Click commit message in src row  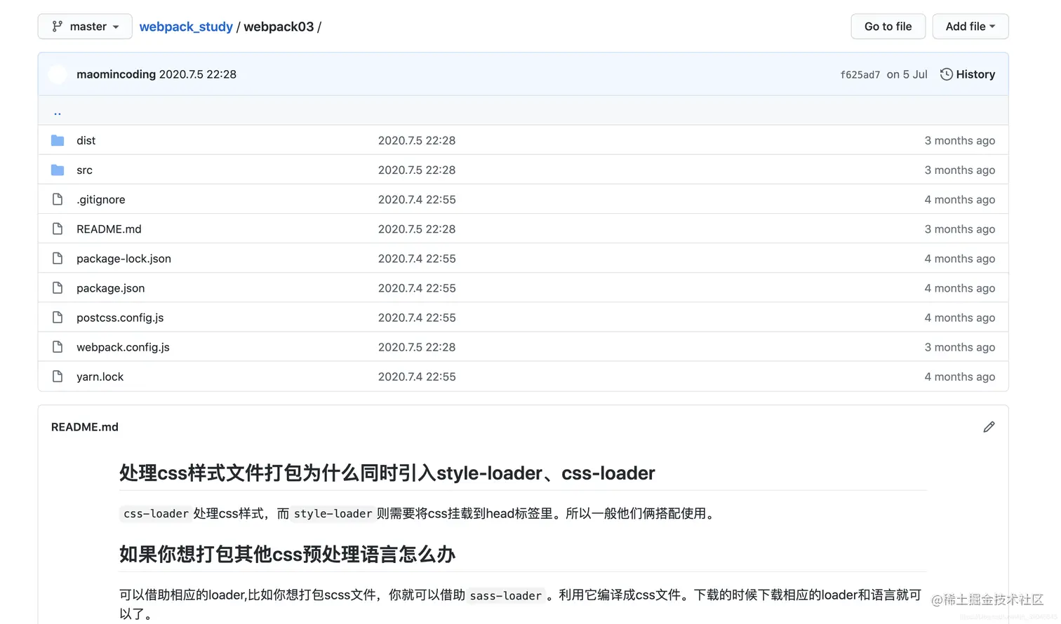point(417,170)
